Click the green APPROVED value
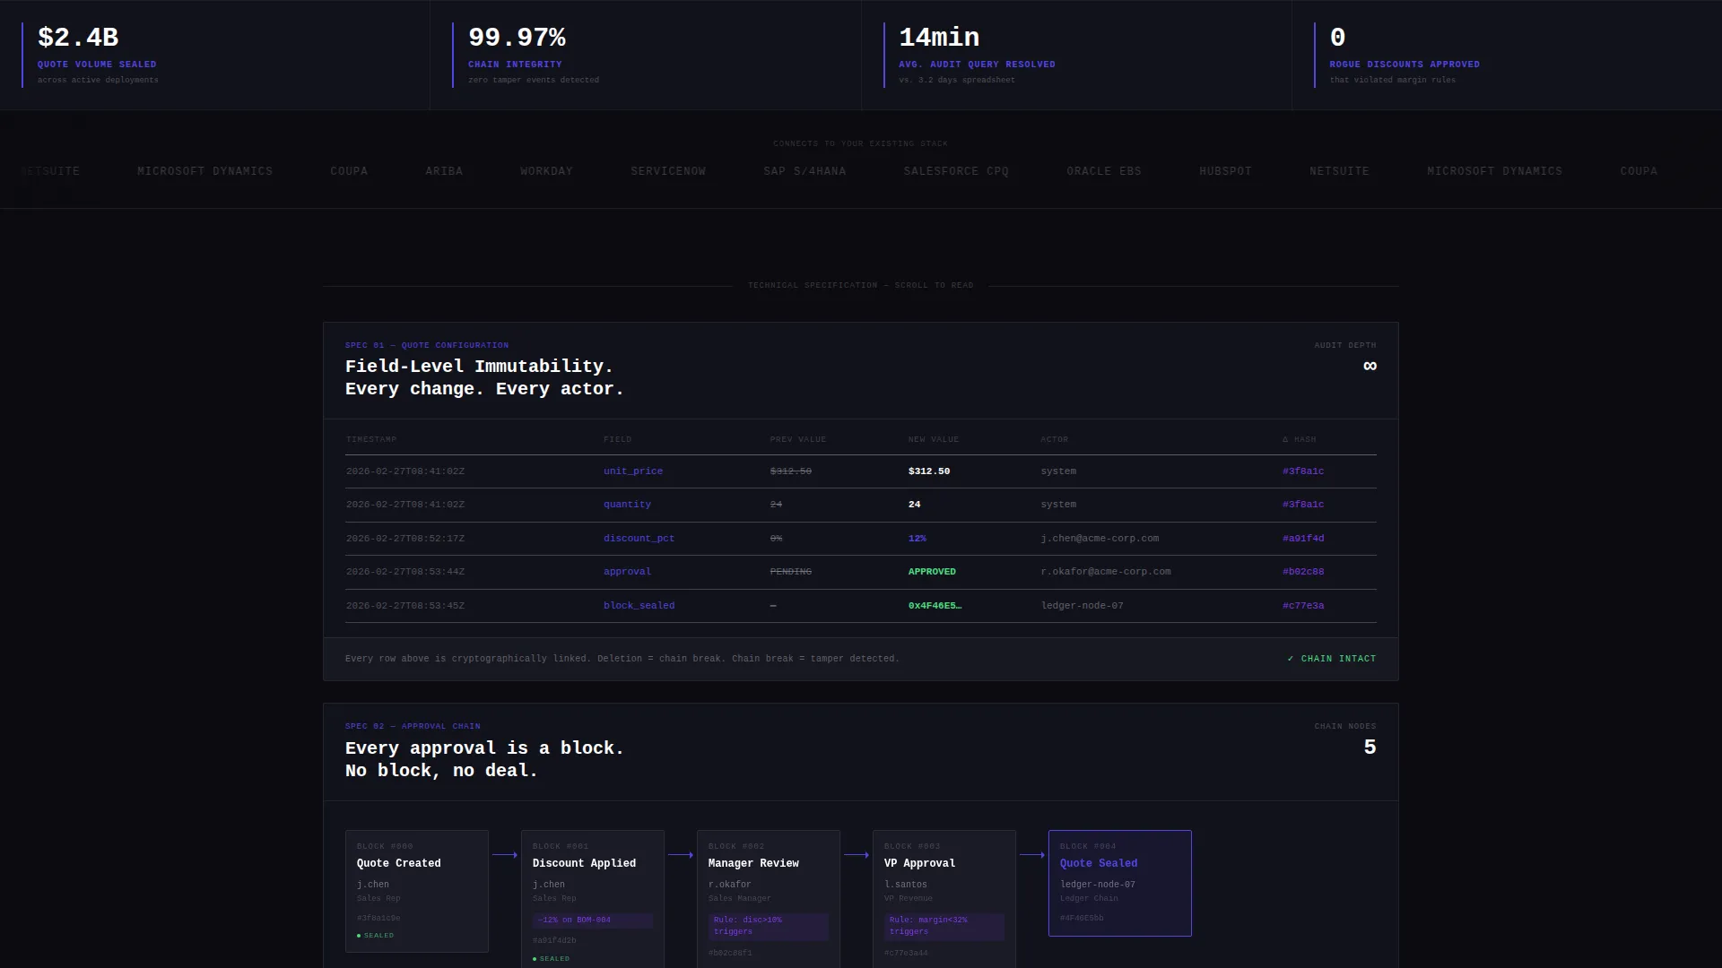Image resolution: width=1722 pixels, height=968 pixels. coord(932,572)
